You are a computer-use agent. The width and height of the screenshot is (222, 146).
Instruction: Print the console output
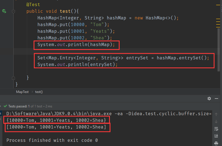(x=216, y=143)
